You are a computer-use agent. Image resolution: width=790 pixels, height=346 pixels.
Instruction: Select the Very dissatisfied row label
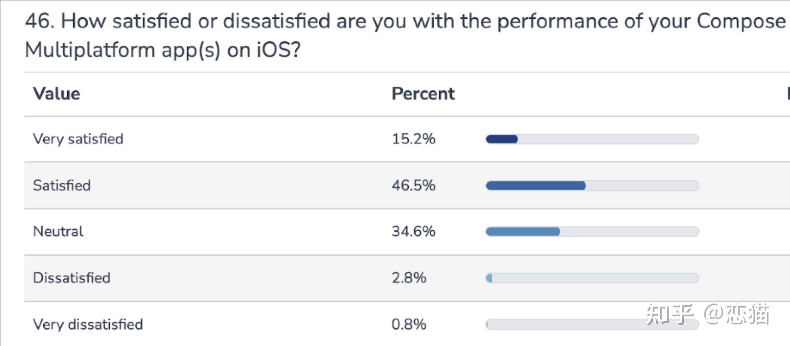pyautogui.click(x=88, y=324)
